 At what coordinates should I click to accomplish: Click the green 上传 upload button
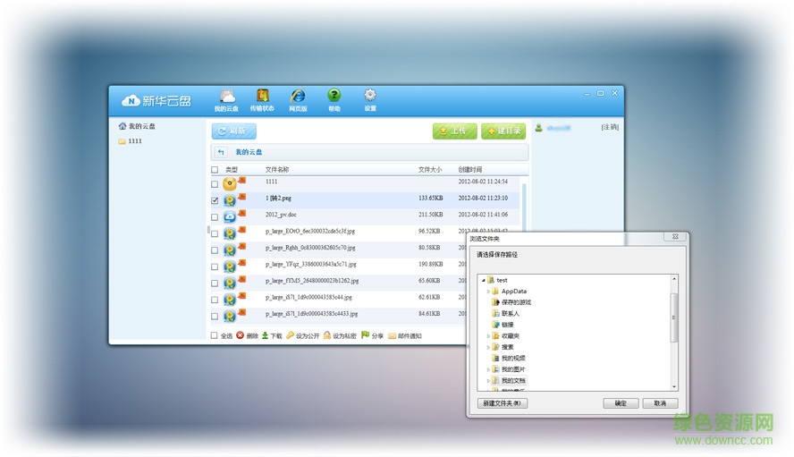click(x=455, y=131)
